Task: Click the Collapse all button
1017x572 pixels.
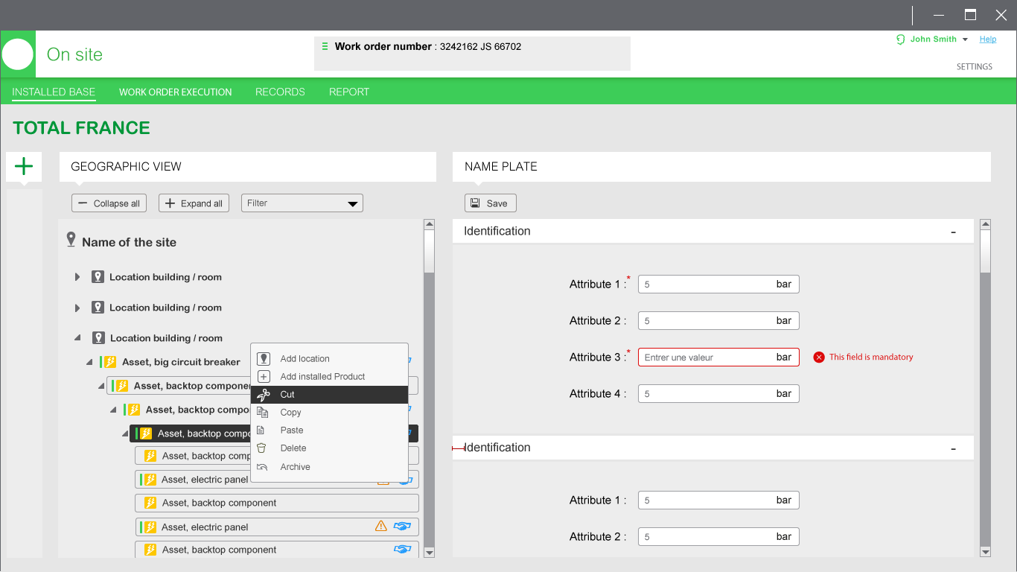Action: [109, 203]
